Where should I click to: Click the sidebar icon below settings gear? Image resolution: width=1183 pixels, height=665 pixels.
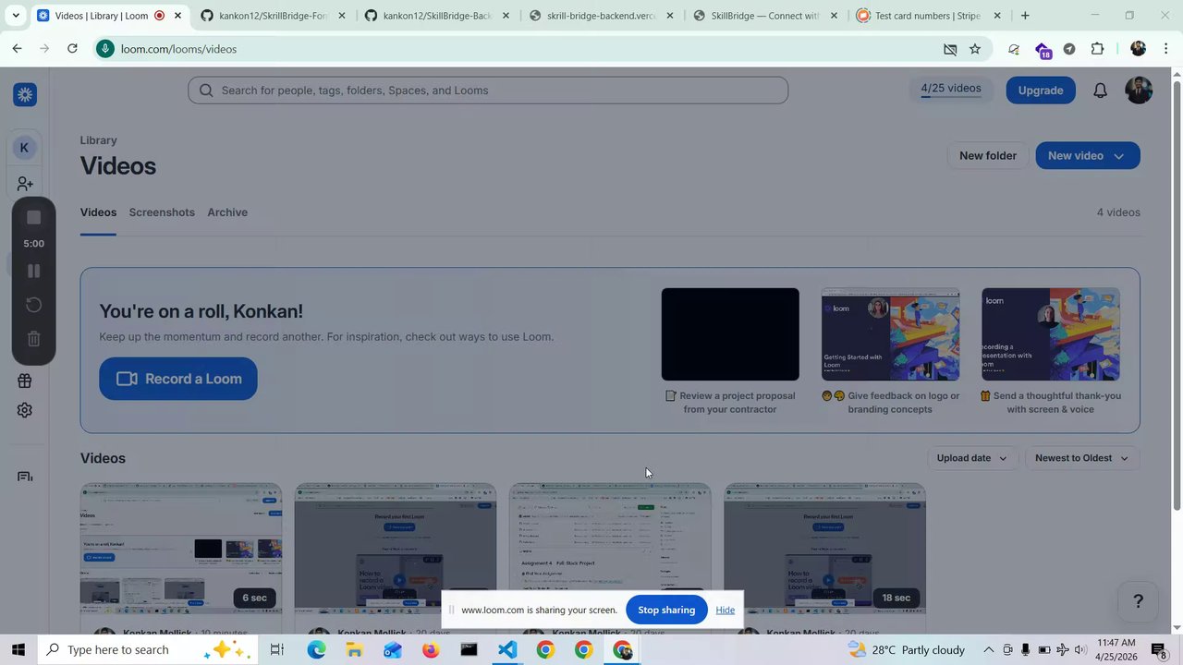(25, 477)
